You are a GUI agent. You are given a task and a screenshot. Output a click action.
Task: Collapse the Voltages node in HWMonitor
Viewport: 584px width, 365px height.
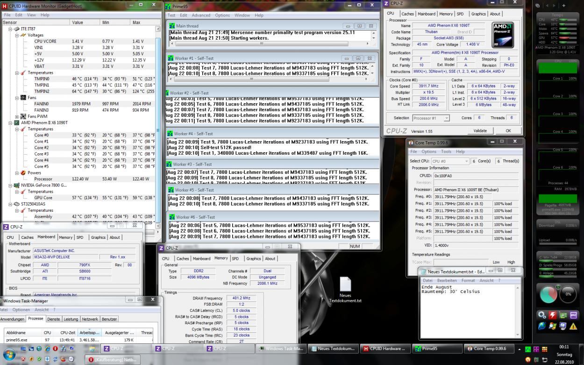17,35
